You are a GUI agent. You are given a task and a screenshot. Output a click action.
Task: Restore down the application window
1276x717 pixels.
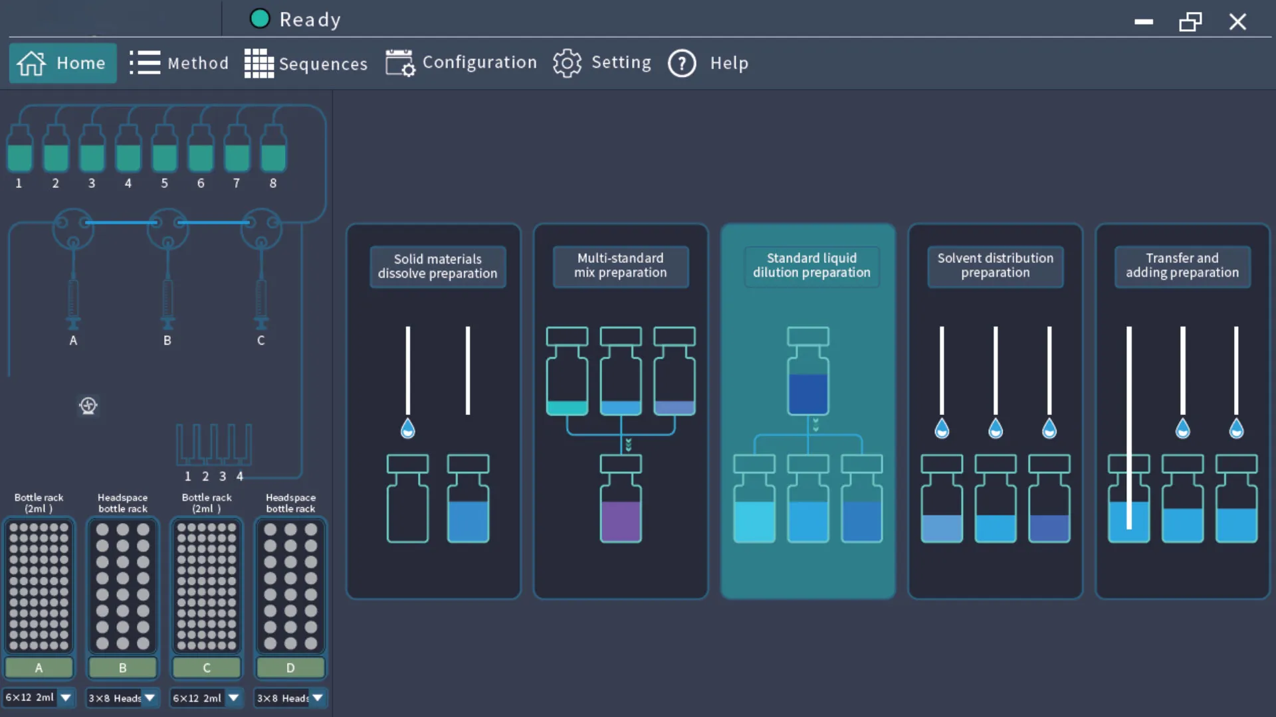(x=1190, y=22)
